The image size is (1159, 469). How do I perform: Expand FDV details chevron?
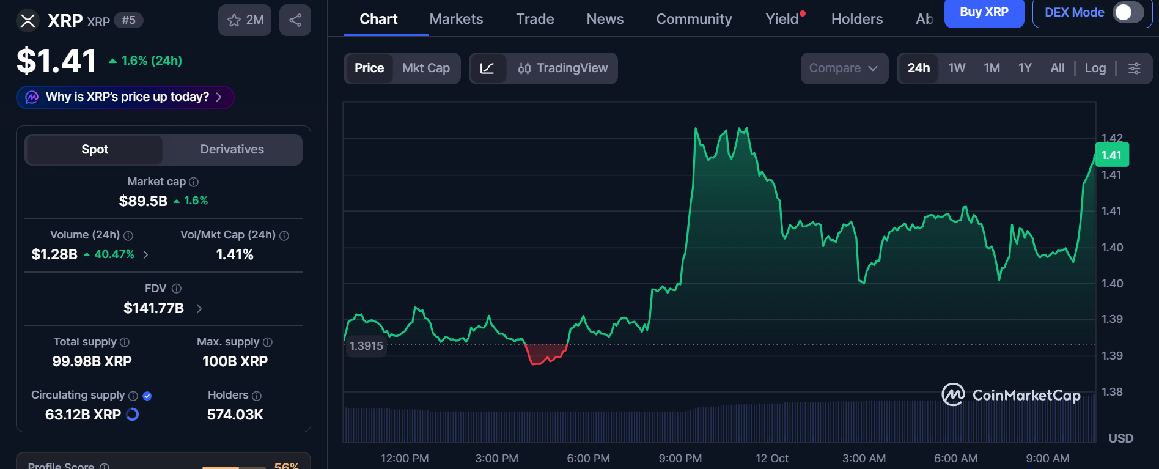199,309
